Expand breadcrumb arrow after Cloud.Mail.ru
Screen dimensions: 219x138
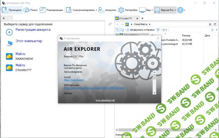pyautogui.click(x=150, y=24)
